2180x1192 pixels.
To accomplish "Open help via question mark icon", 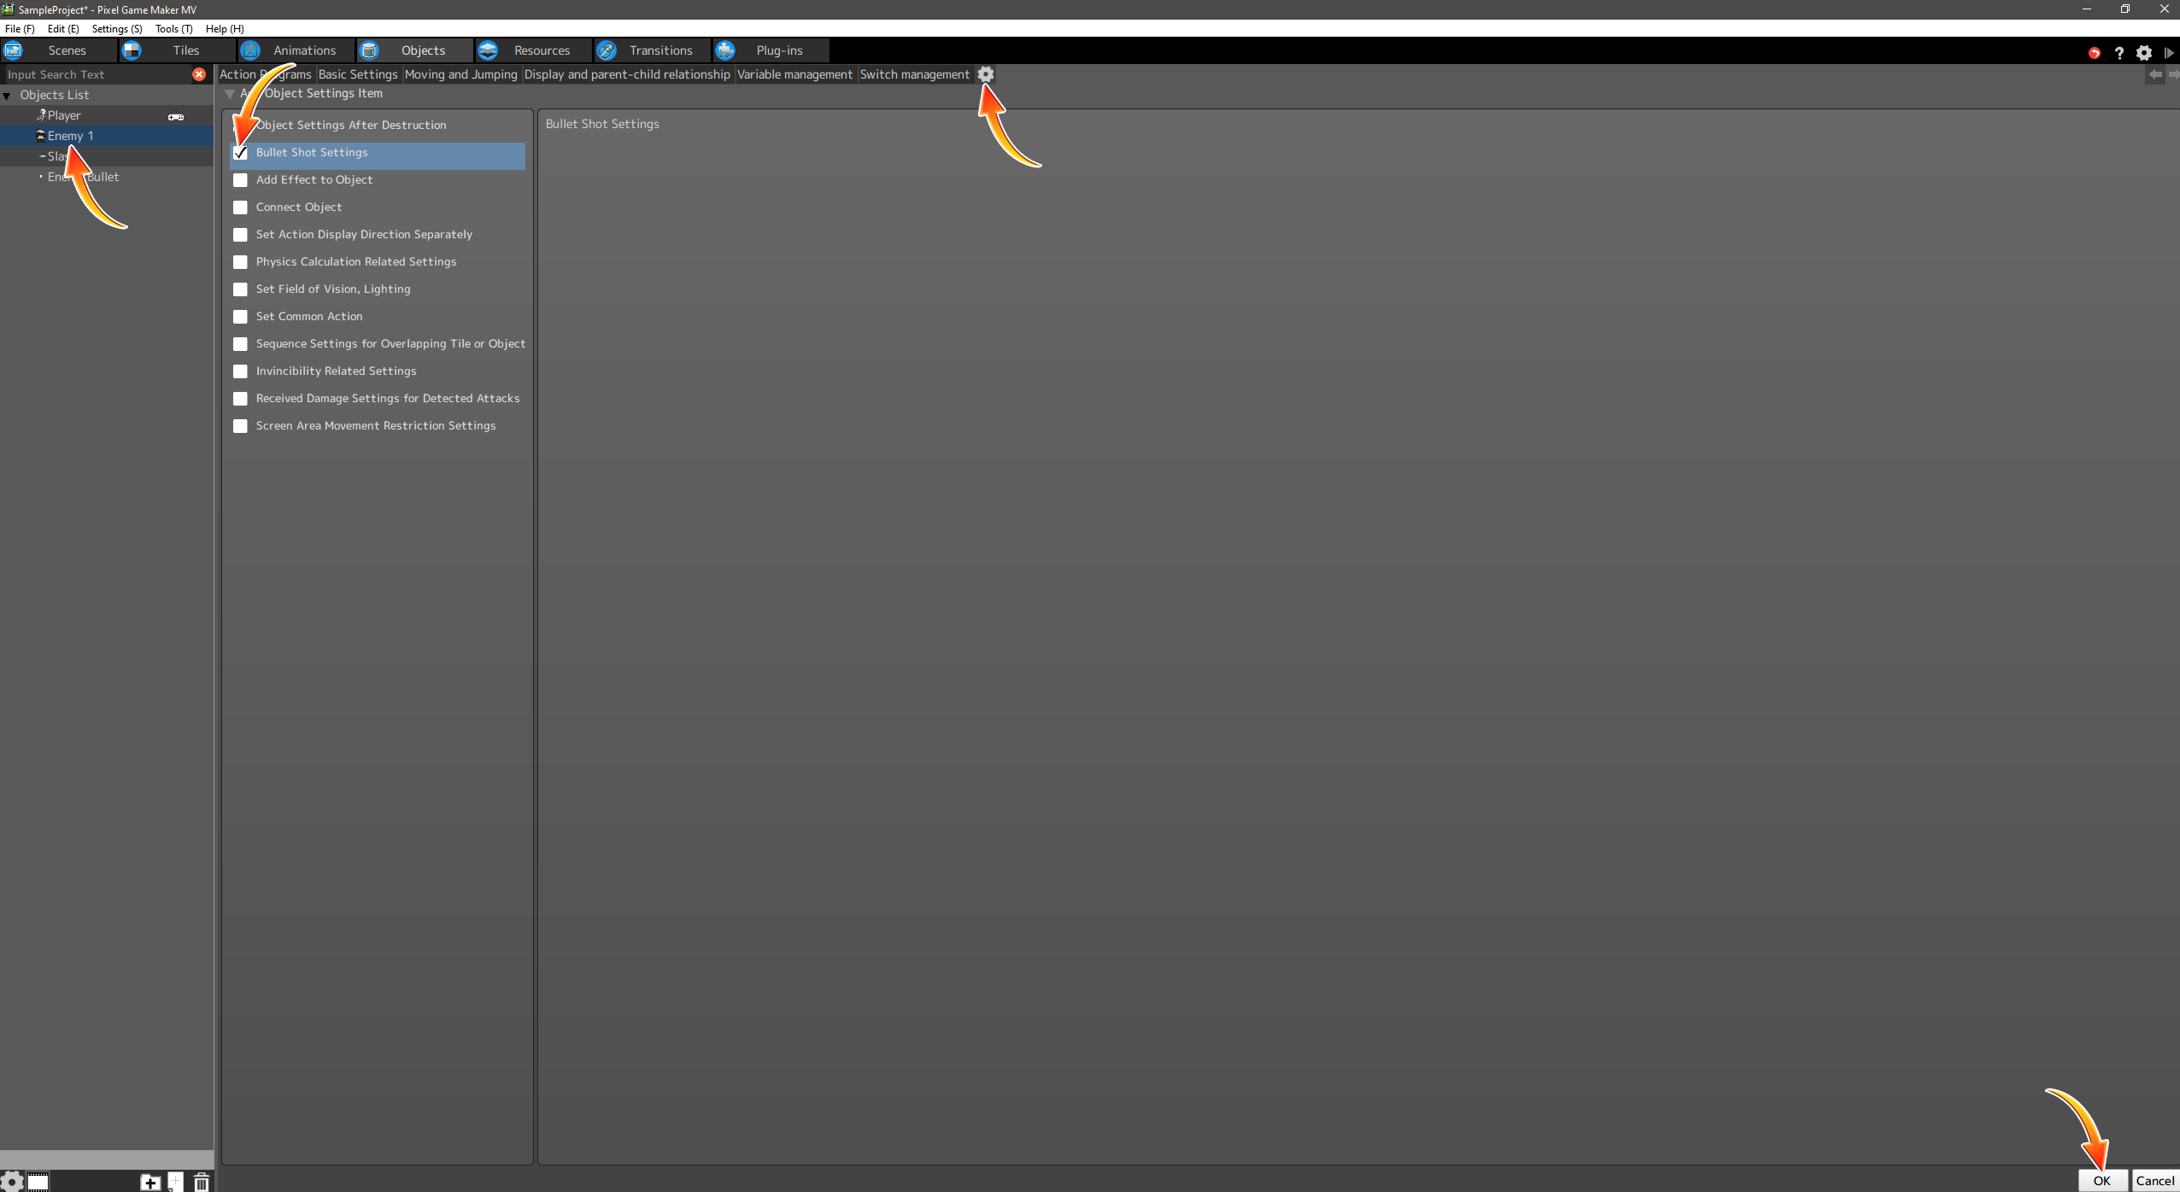I will [2118, 53].
